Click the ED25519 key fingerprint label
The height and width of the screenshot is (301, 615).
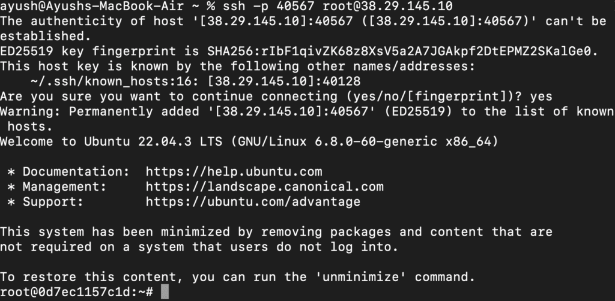pos(88,52)
